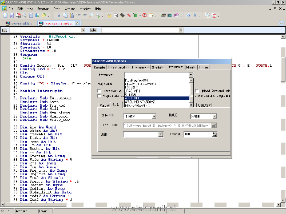Tick the second left checkbox in Options dialog
Image resolution: width=286 pixels, height=214 pixels.
tap(99, 96)
